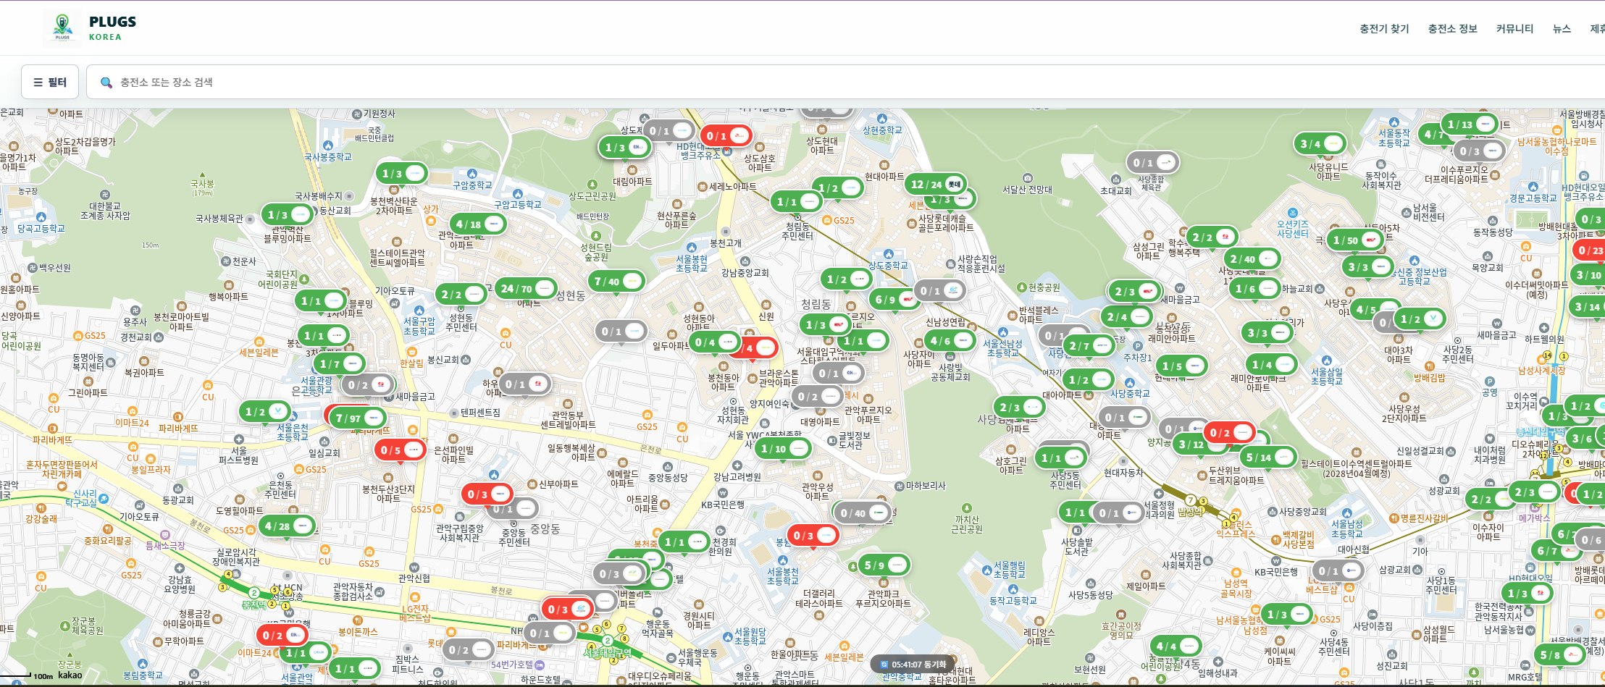Select the 4 / 28 charger marker
The width and height of the screenshot is (1605, 687).
click(x=286, y=526)
